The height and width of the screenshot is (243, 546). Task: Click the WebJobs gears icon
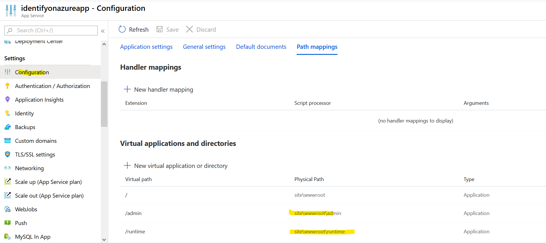(7, 209)
